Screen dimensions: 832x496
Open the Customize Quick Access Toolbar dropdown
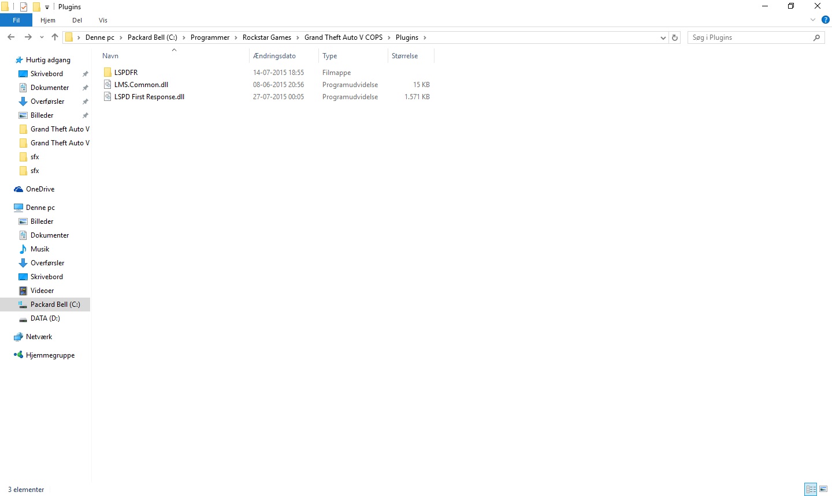(47, 7)
